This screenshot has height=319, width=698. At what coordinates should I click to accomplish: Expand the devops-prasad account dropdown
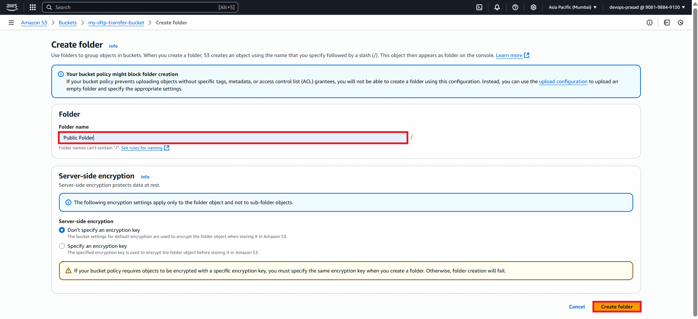tap(647, 7)
